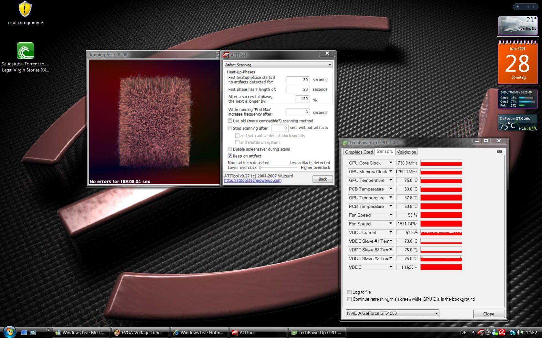The image size is (542, 338).
Task: Open the Grafikprogramme shield desktop icon
Action: coord(25,10)
